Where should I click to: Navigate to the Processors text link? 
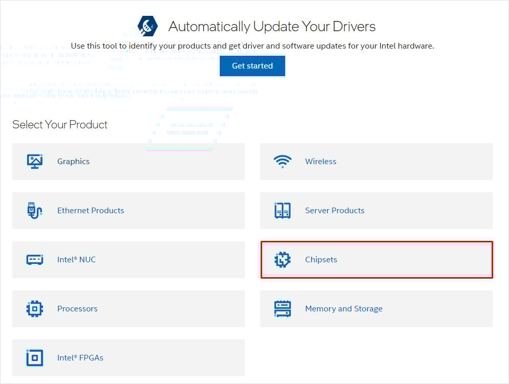(77, 309)
